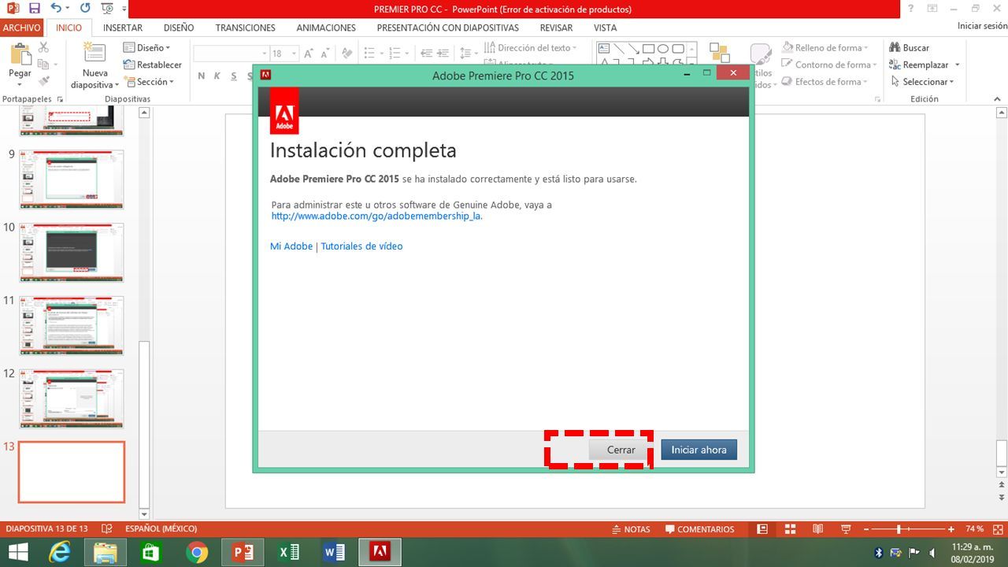Open the Mi Adobe link

coord(291,246)
